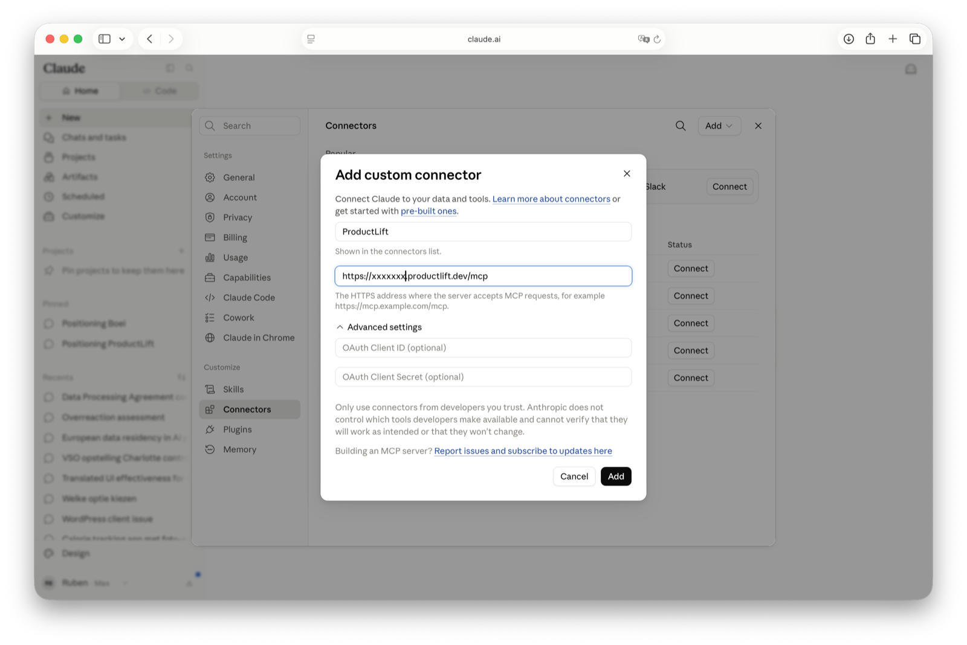Open Projects in Claude sidebar
Image resolution: width=967 pixels, height=645 pixels.
[115, 158]
